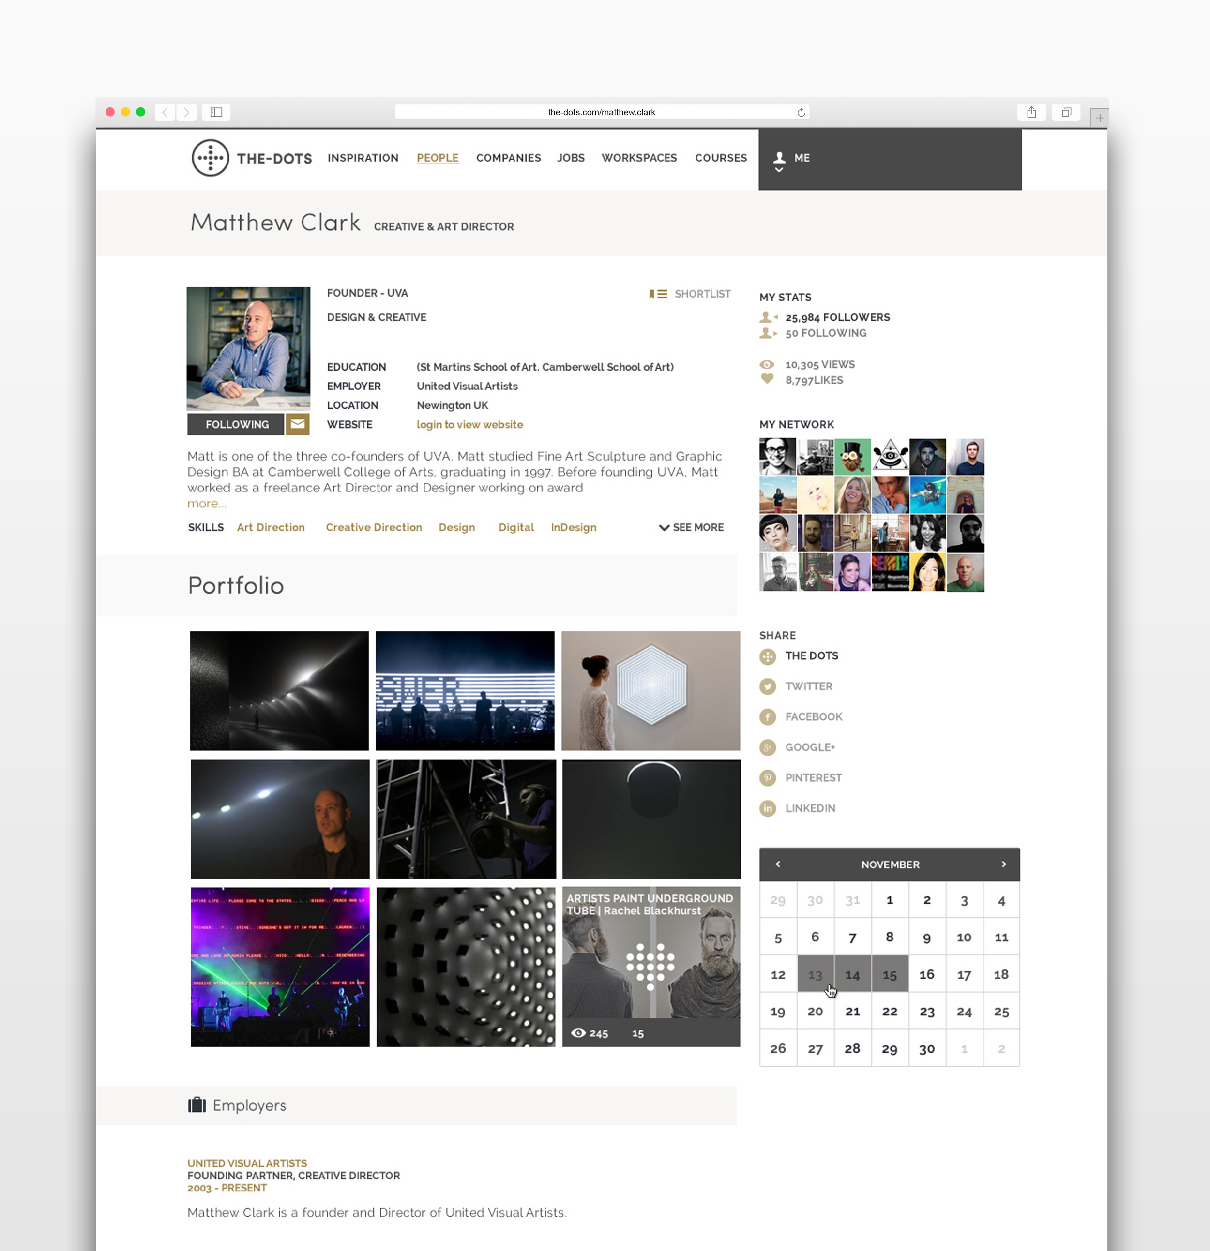Click the browser back arrow
The height and width of the screenshot is (1251, 1210).
coord(165,112)
